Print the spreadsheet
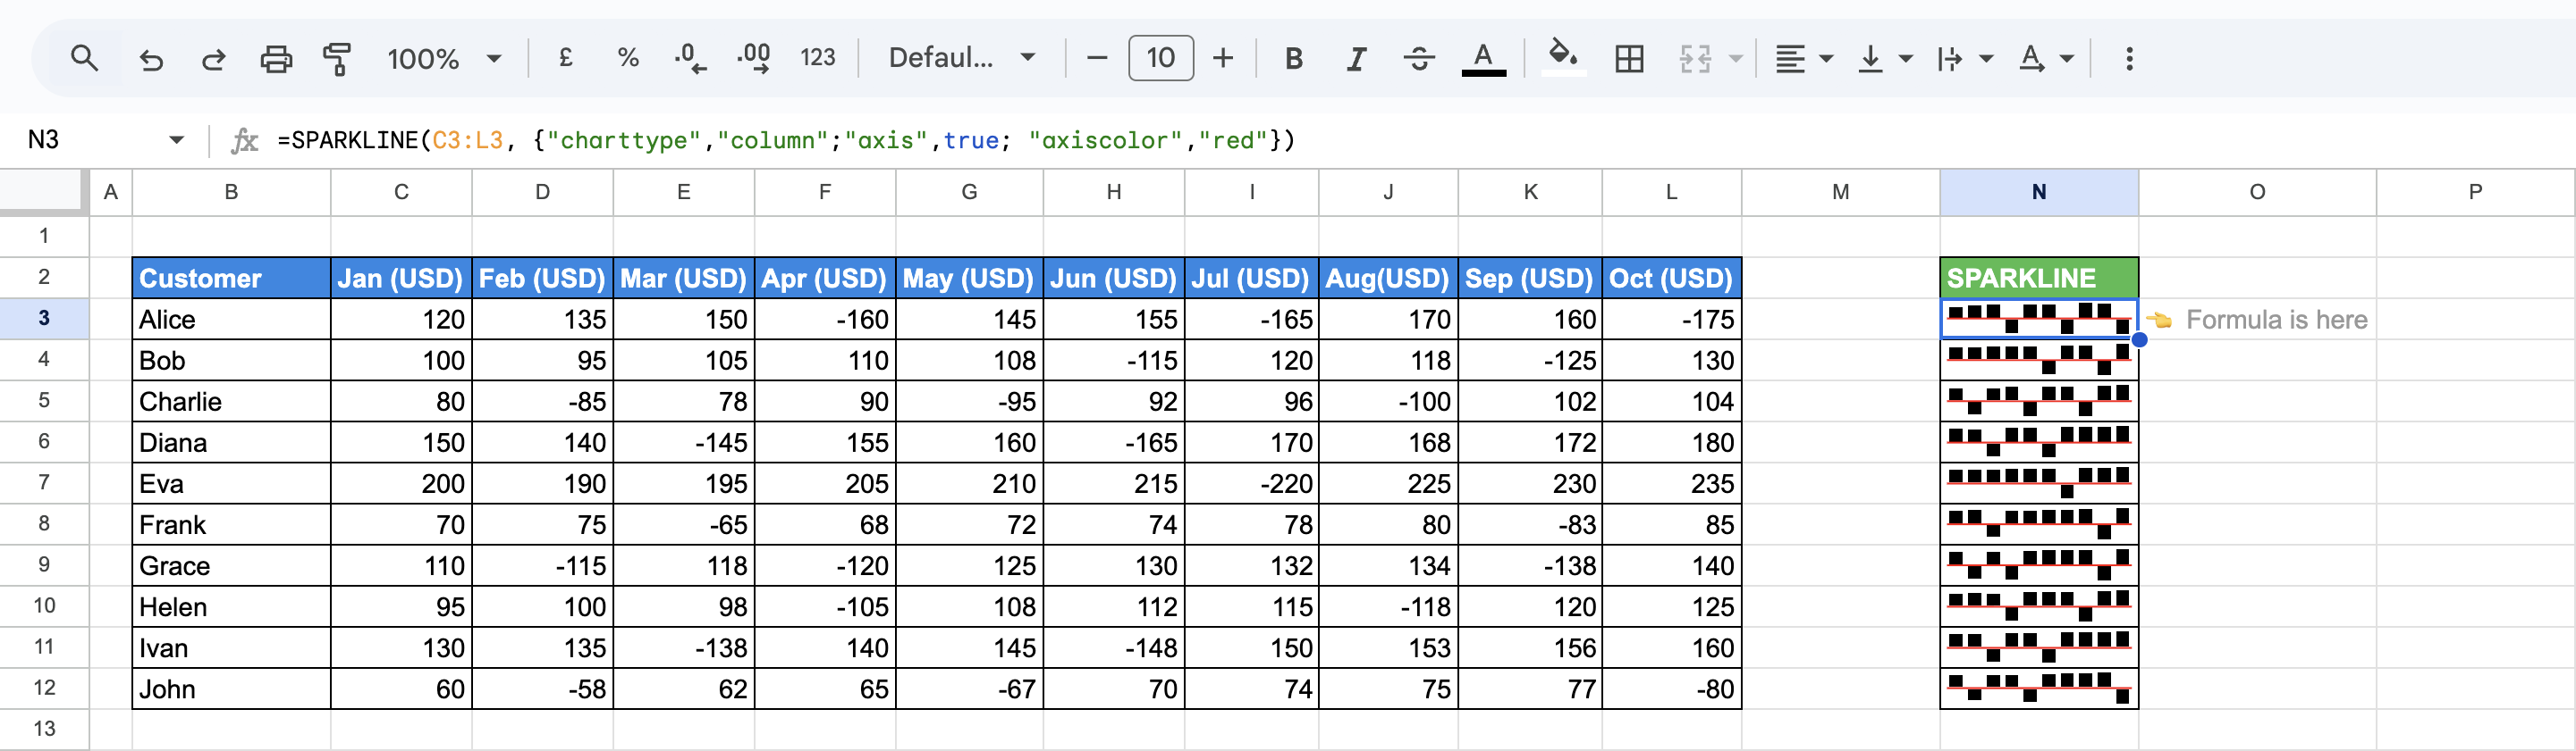Screen dimensions: 2576x751 pyautogui.click(x=276, y=59)
